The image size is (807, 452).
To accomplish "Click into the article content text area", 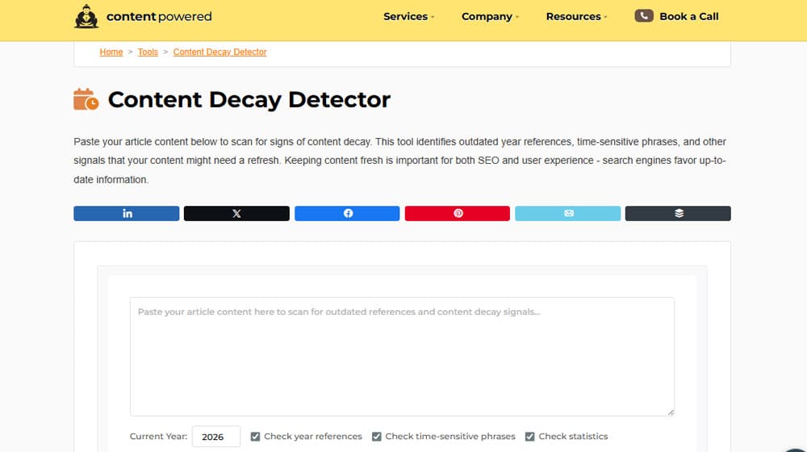I will pyautogui.click(x=402, y=356).
